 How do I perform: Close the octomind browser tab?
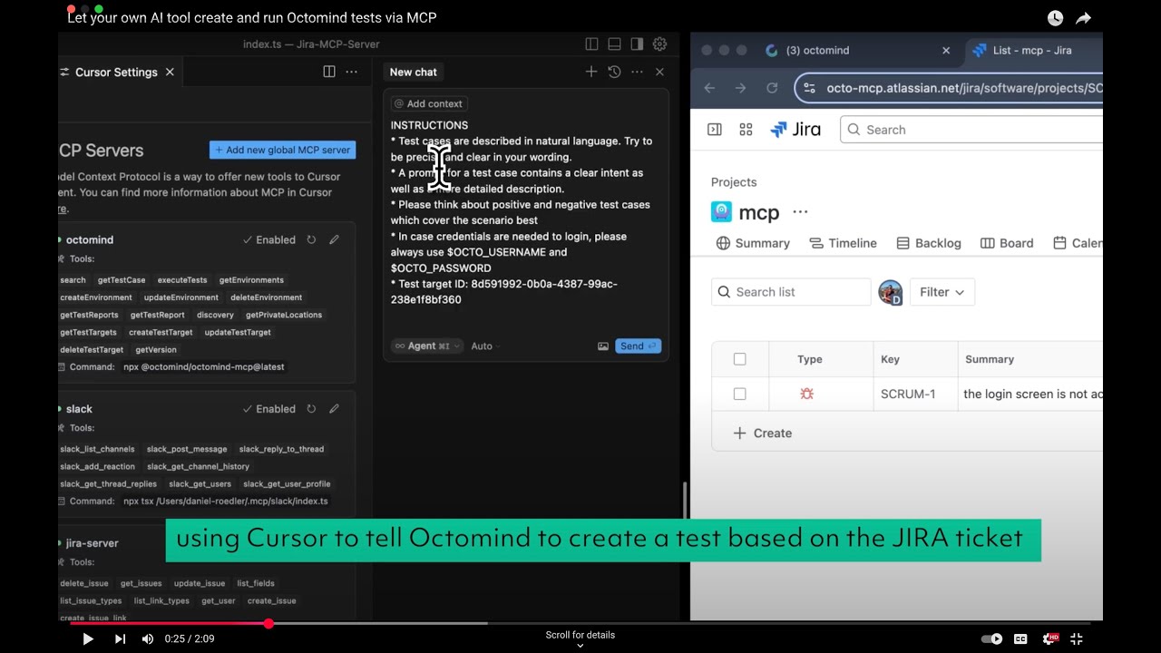click(x=946, y=51)
